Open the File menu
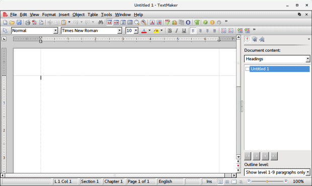The width and height of the screenshot is (312, 186). coord(13,15)
